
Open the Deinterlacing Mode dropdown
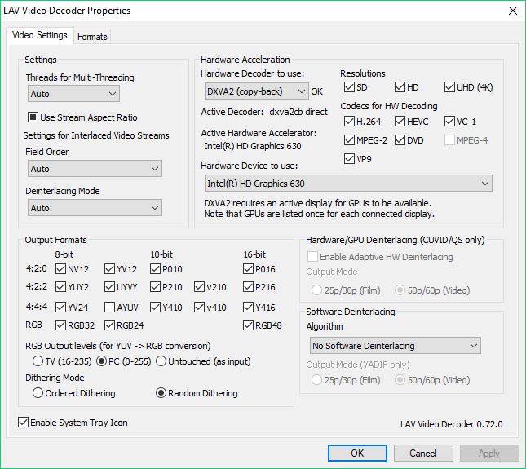(x=95, y=208)
